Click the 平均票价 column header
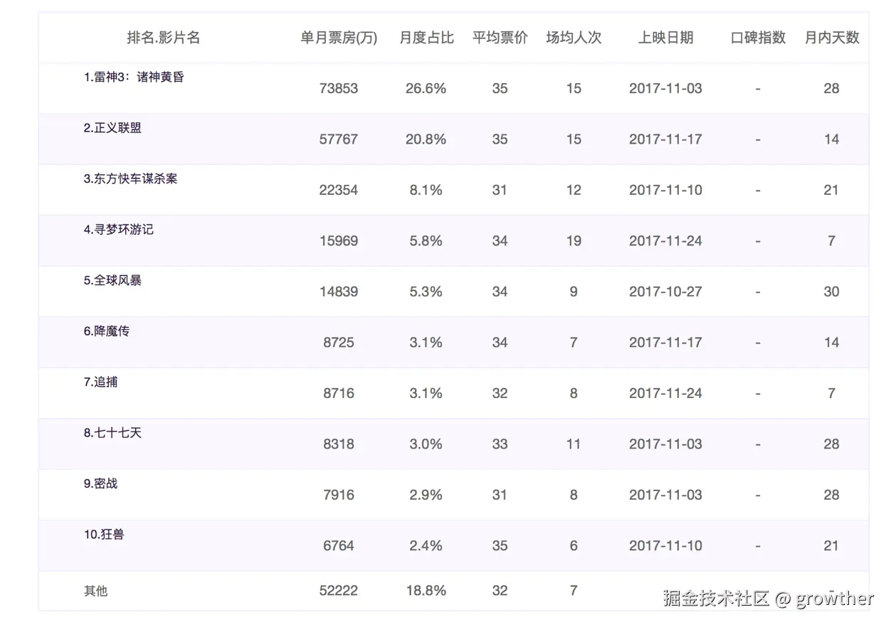The height and width of the screenshot is (627, 891). [500, 38]
